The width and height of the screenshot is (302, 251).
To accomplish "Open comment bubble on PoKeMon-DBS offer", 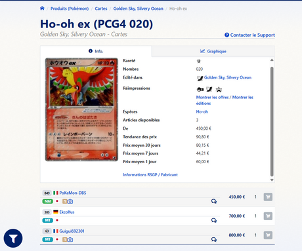I will click(214, 201).
